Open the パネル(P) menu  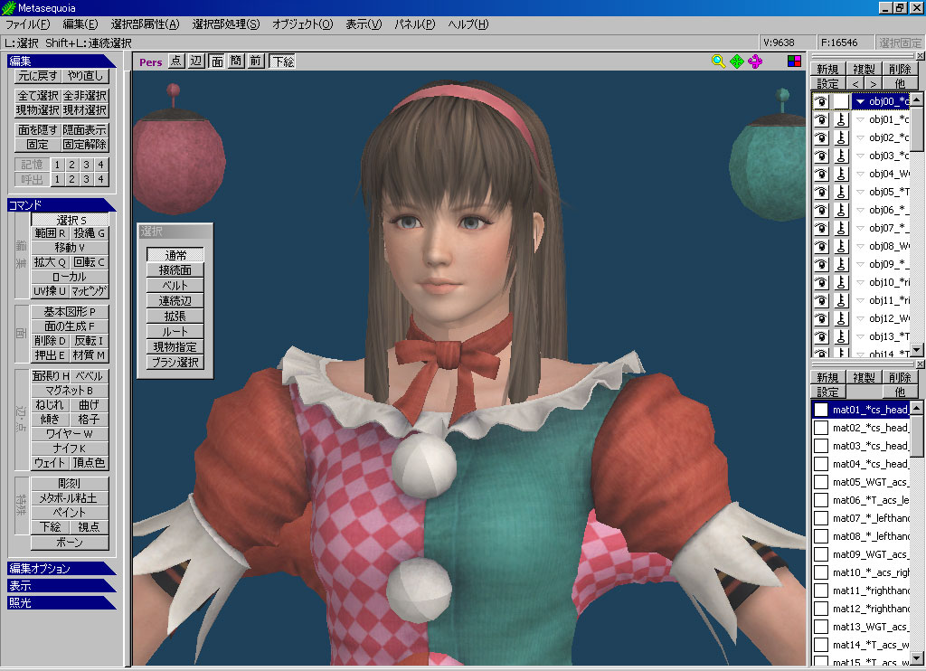click(414, 24)
